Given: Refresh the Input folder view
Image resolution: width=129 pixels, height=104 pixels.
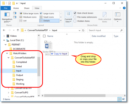Looking at the screenshot, I should tap(83, 30).
